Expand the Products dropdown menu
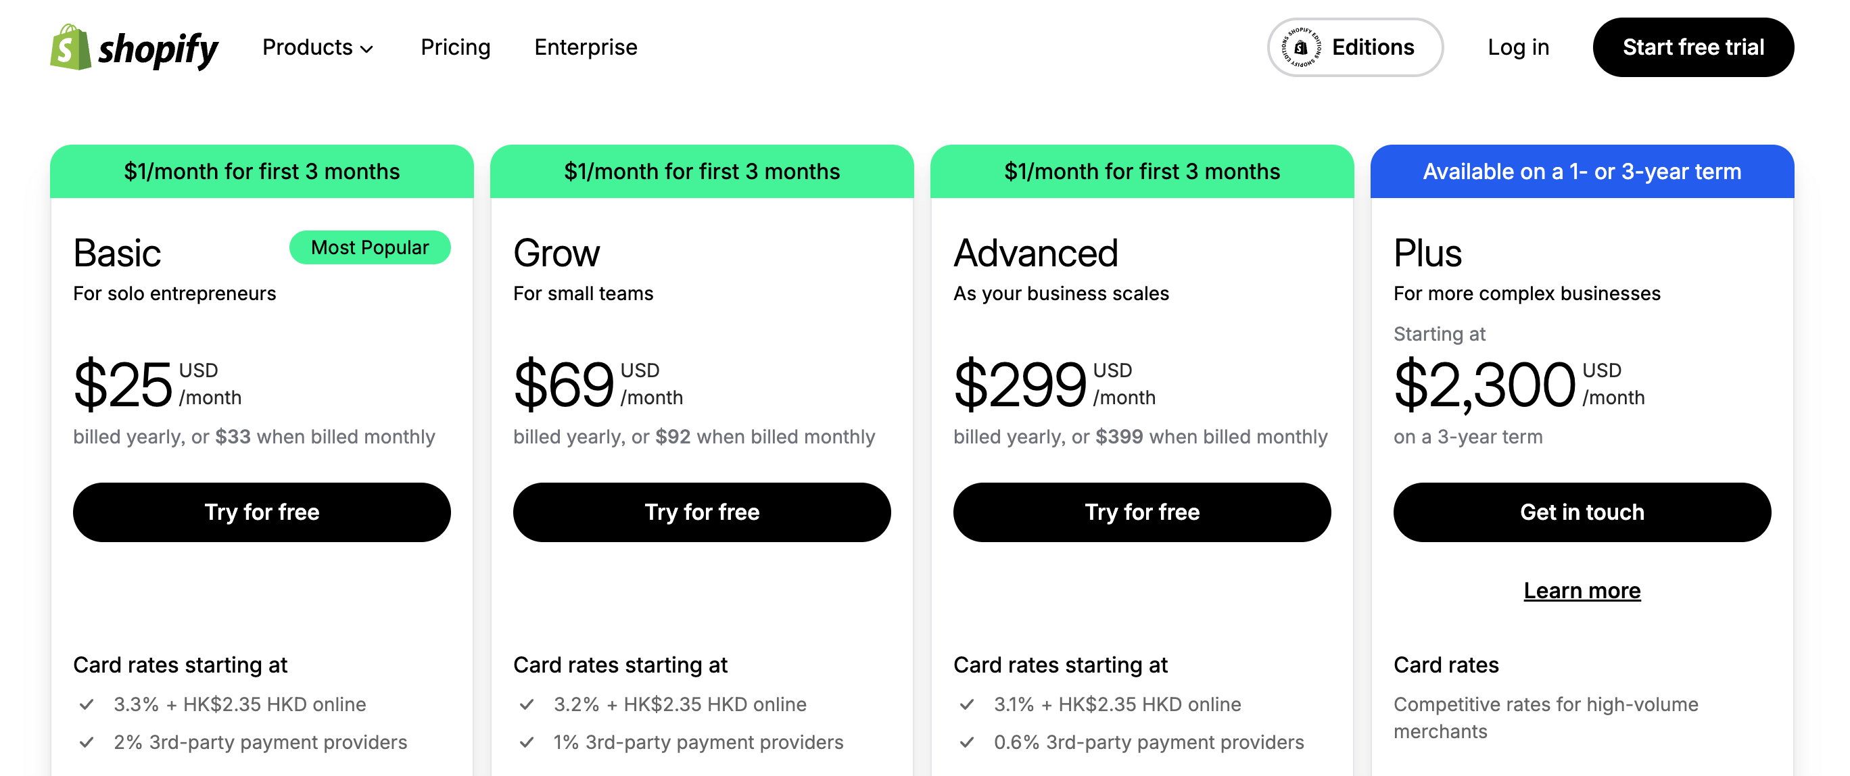 tap(317, 47)
